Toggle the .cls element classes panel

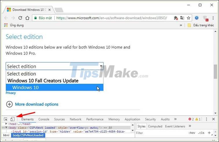click(x=201, y=133)
